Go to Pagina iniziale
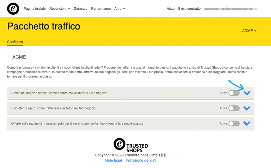Image resolution: width=271 pixels, height=168 pixels. coord(35,9)
